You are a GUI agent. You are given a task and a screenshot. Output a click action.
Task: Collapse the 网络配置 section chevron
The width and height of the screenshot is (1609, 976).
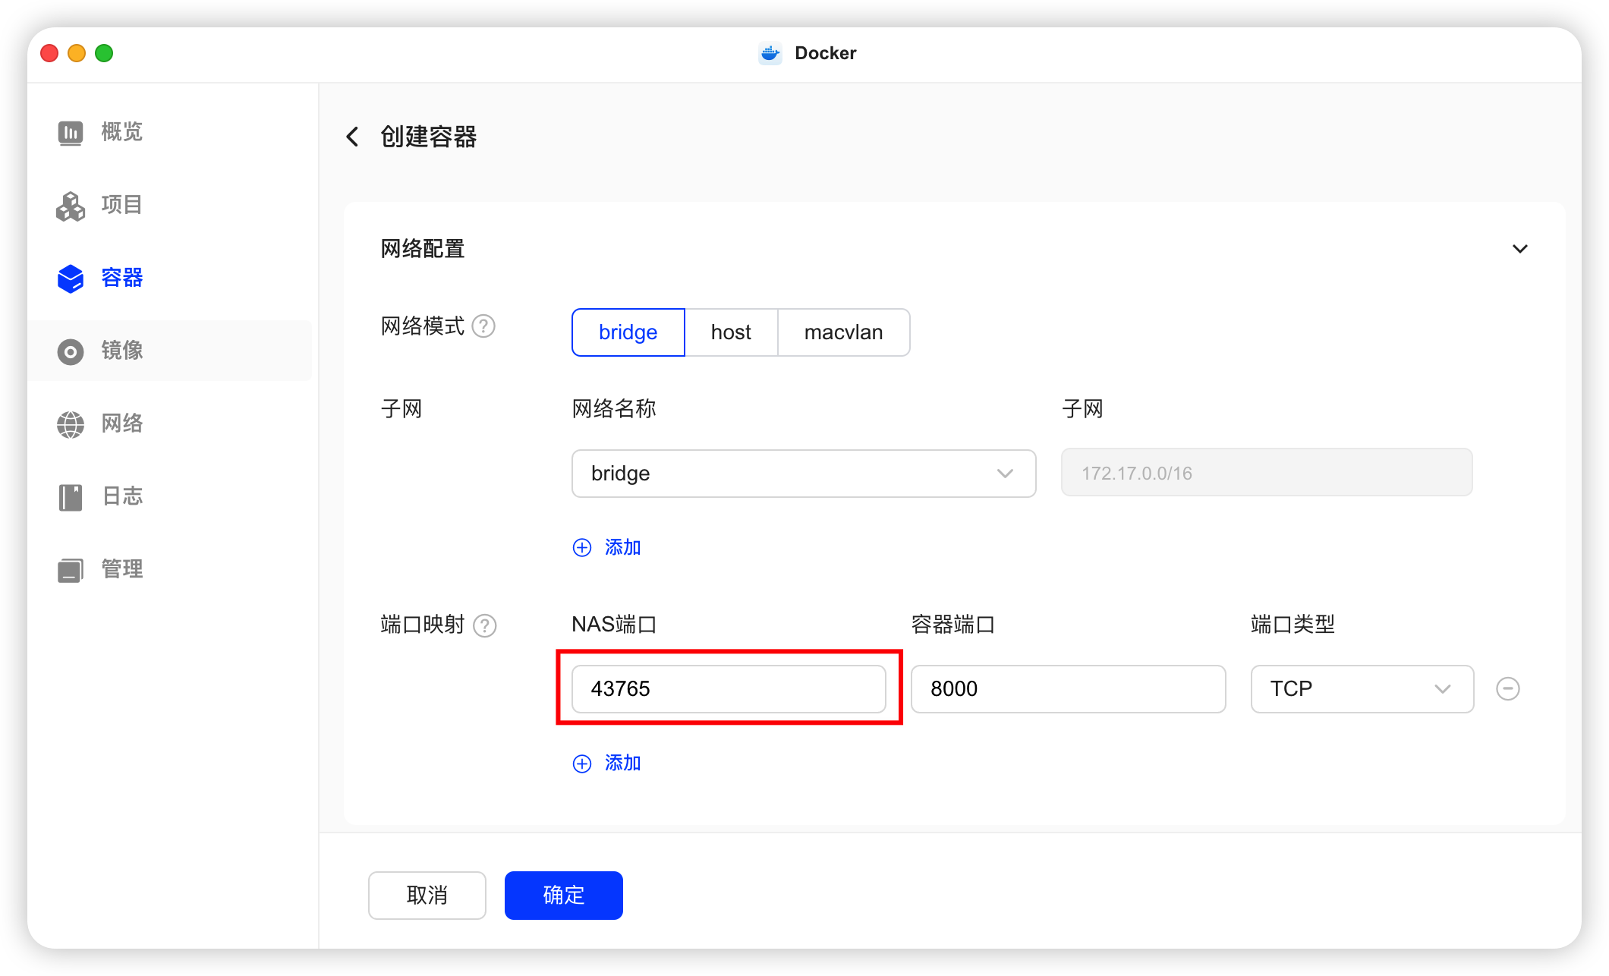tap(1519, 249)
